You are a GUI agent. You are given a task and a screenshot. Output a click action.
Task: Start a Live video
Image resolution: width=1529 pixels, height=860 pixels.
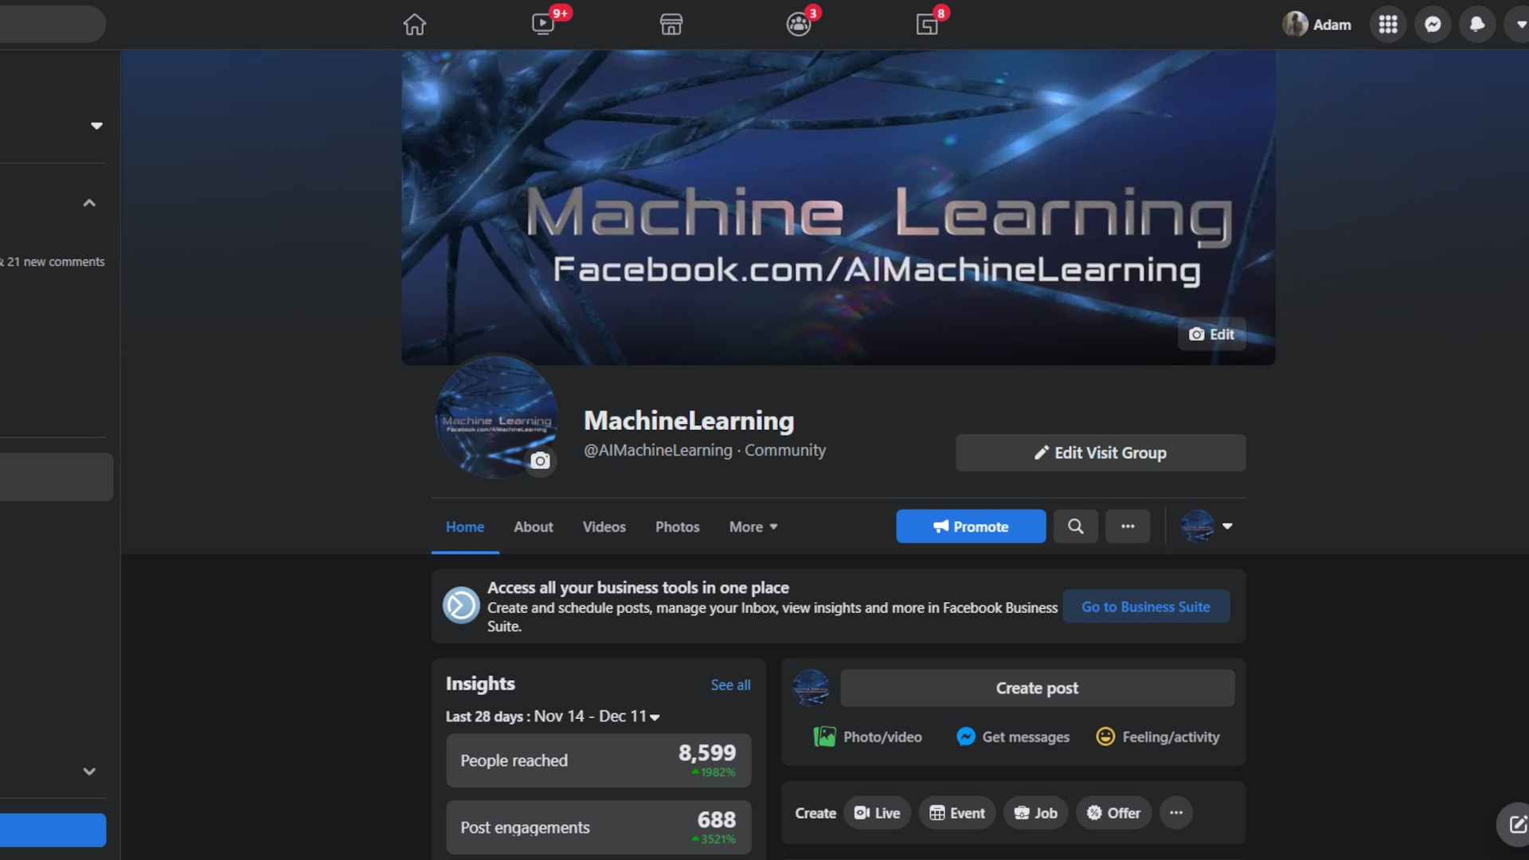(877, 813)
